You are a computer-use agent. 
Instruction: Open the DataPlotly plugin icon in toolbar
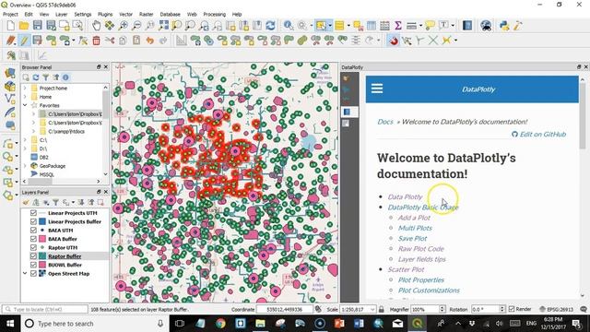pos(41,55)
